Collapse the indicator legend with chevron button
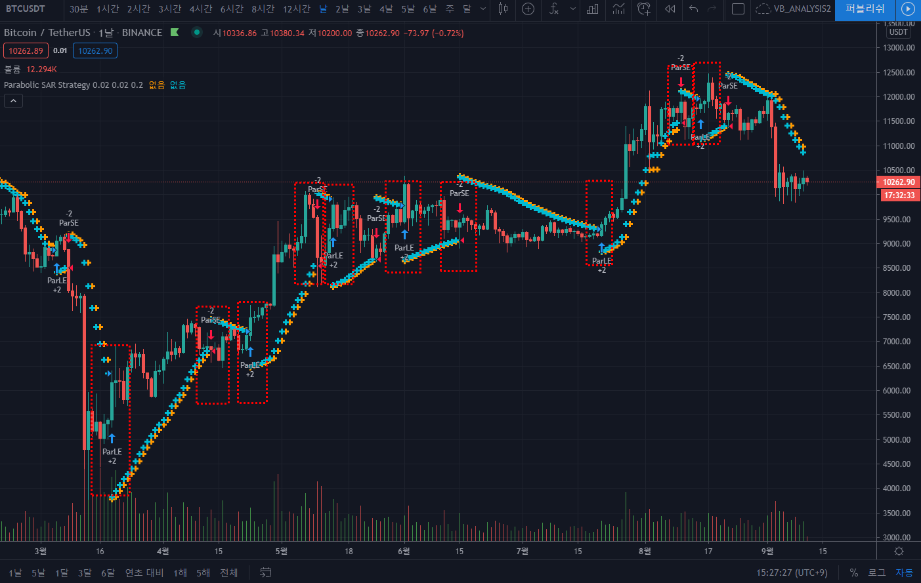This screenshot has width=921, height=583. pyautogui.click(x=13, y=100)
